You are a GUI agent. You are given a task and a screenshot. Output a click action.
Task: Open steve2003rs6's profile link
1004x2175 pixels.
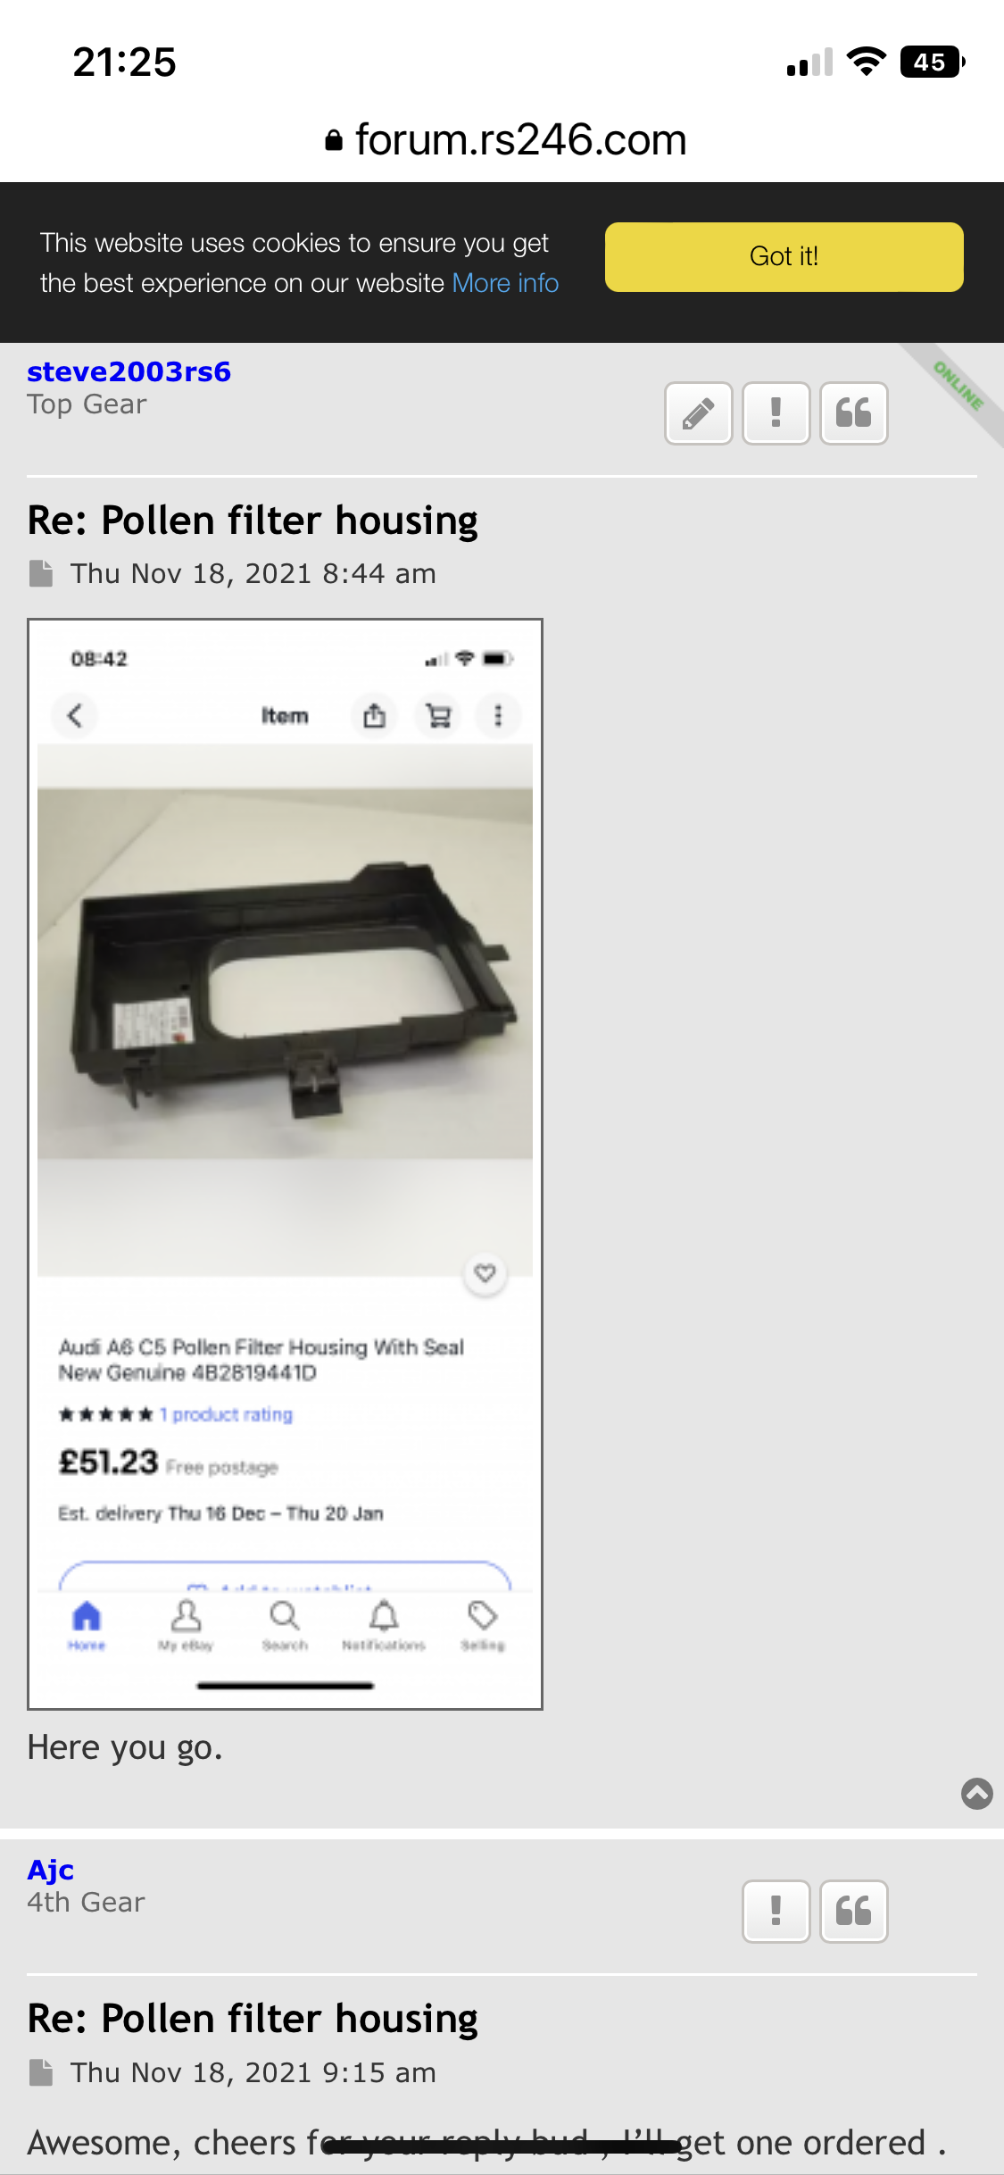129,371
